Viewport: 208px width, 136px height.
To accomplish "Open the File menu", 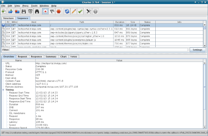I will pos(3,6).
